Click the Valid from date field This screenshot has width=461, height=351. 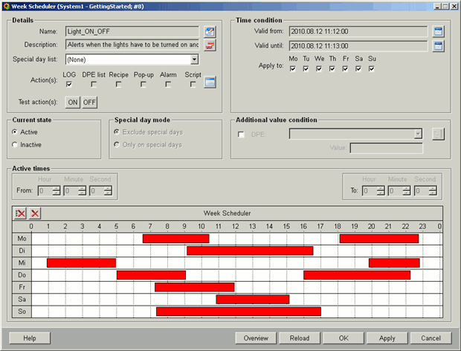(358, 32)
